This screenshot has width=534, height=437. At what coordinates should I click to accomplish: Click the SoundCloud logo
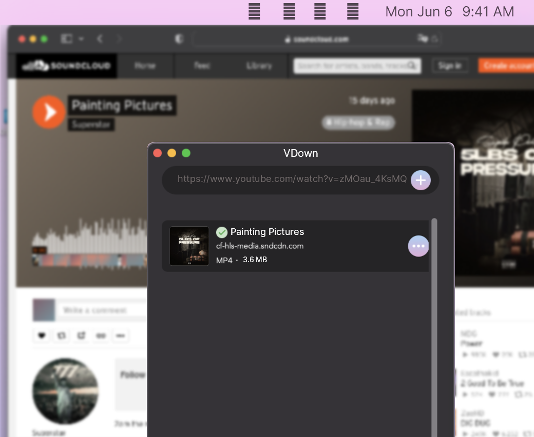(66, 66)
